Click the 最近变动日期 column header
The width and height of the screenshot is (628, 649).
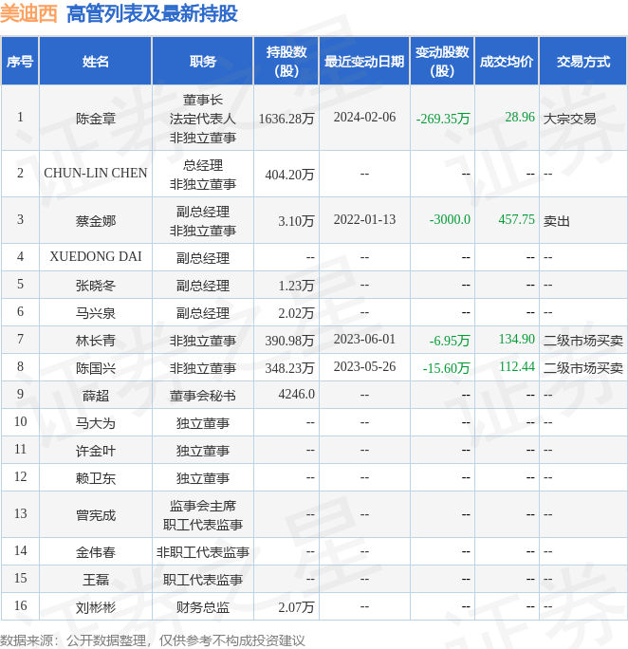coord(364,62)
